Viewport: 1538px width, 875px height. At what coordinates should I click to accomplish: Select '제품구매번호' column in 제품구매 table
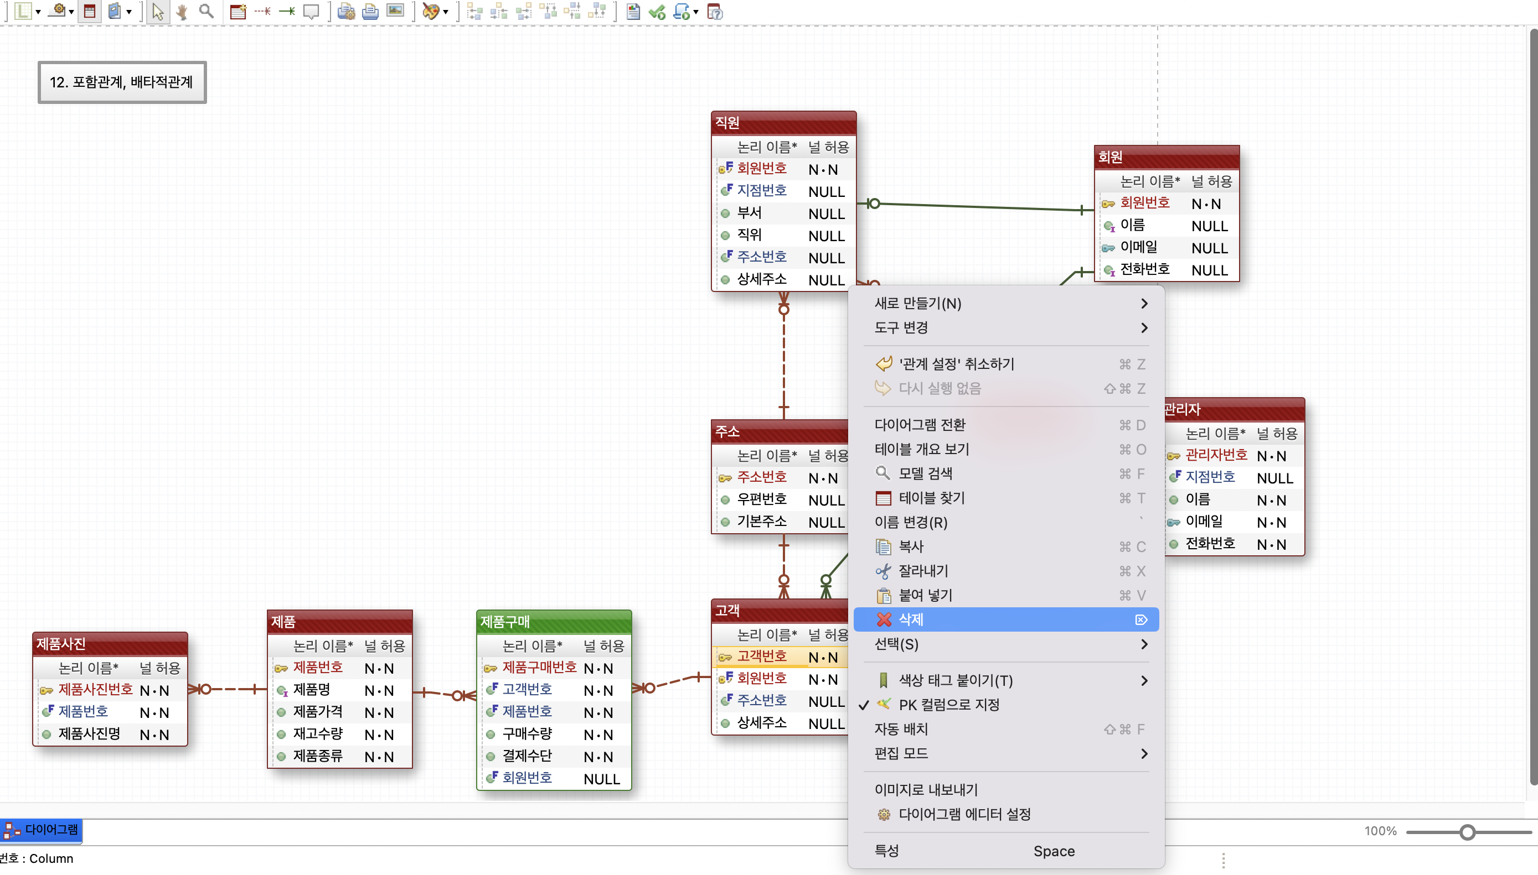554,668
